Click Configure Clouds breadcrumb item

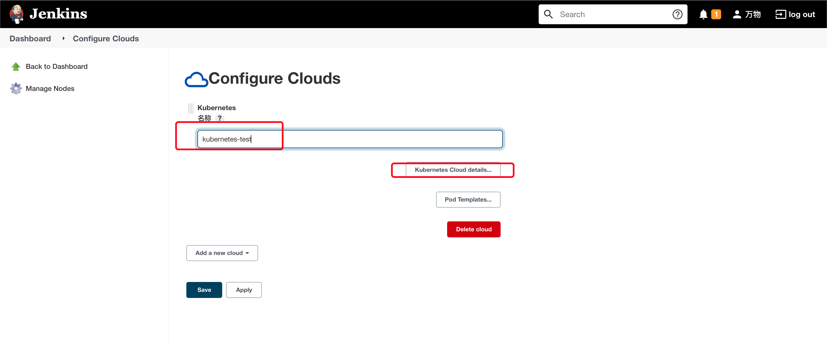[x=106, y=39]
